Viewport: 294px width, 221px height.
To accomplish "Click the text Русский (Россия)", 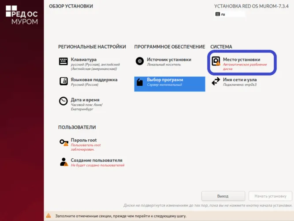I will pos(85,84).
